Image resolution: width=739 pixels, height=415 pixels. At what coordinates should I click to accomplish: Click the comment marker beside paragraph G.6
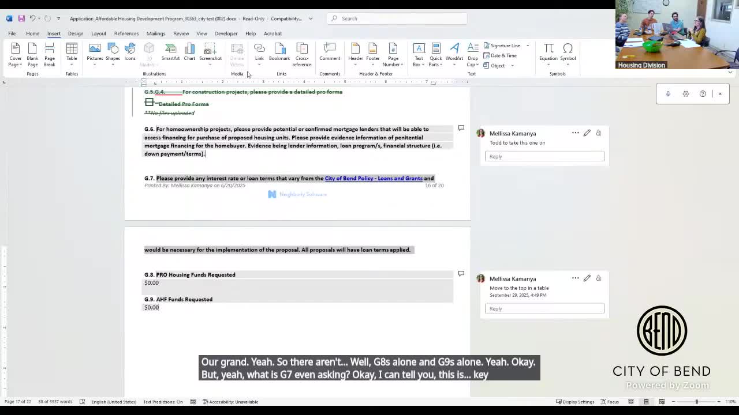coord(461,128)
